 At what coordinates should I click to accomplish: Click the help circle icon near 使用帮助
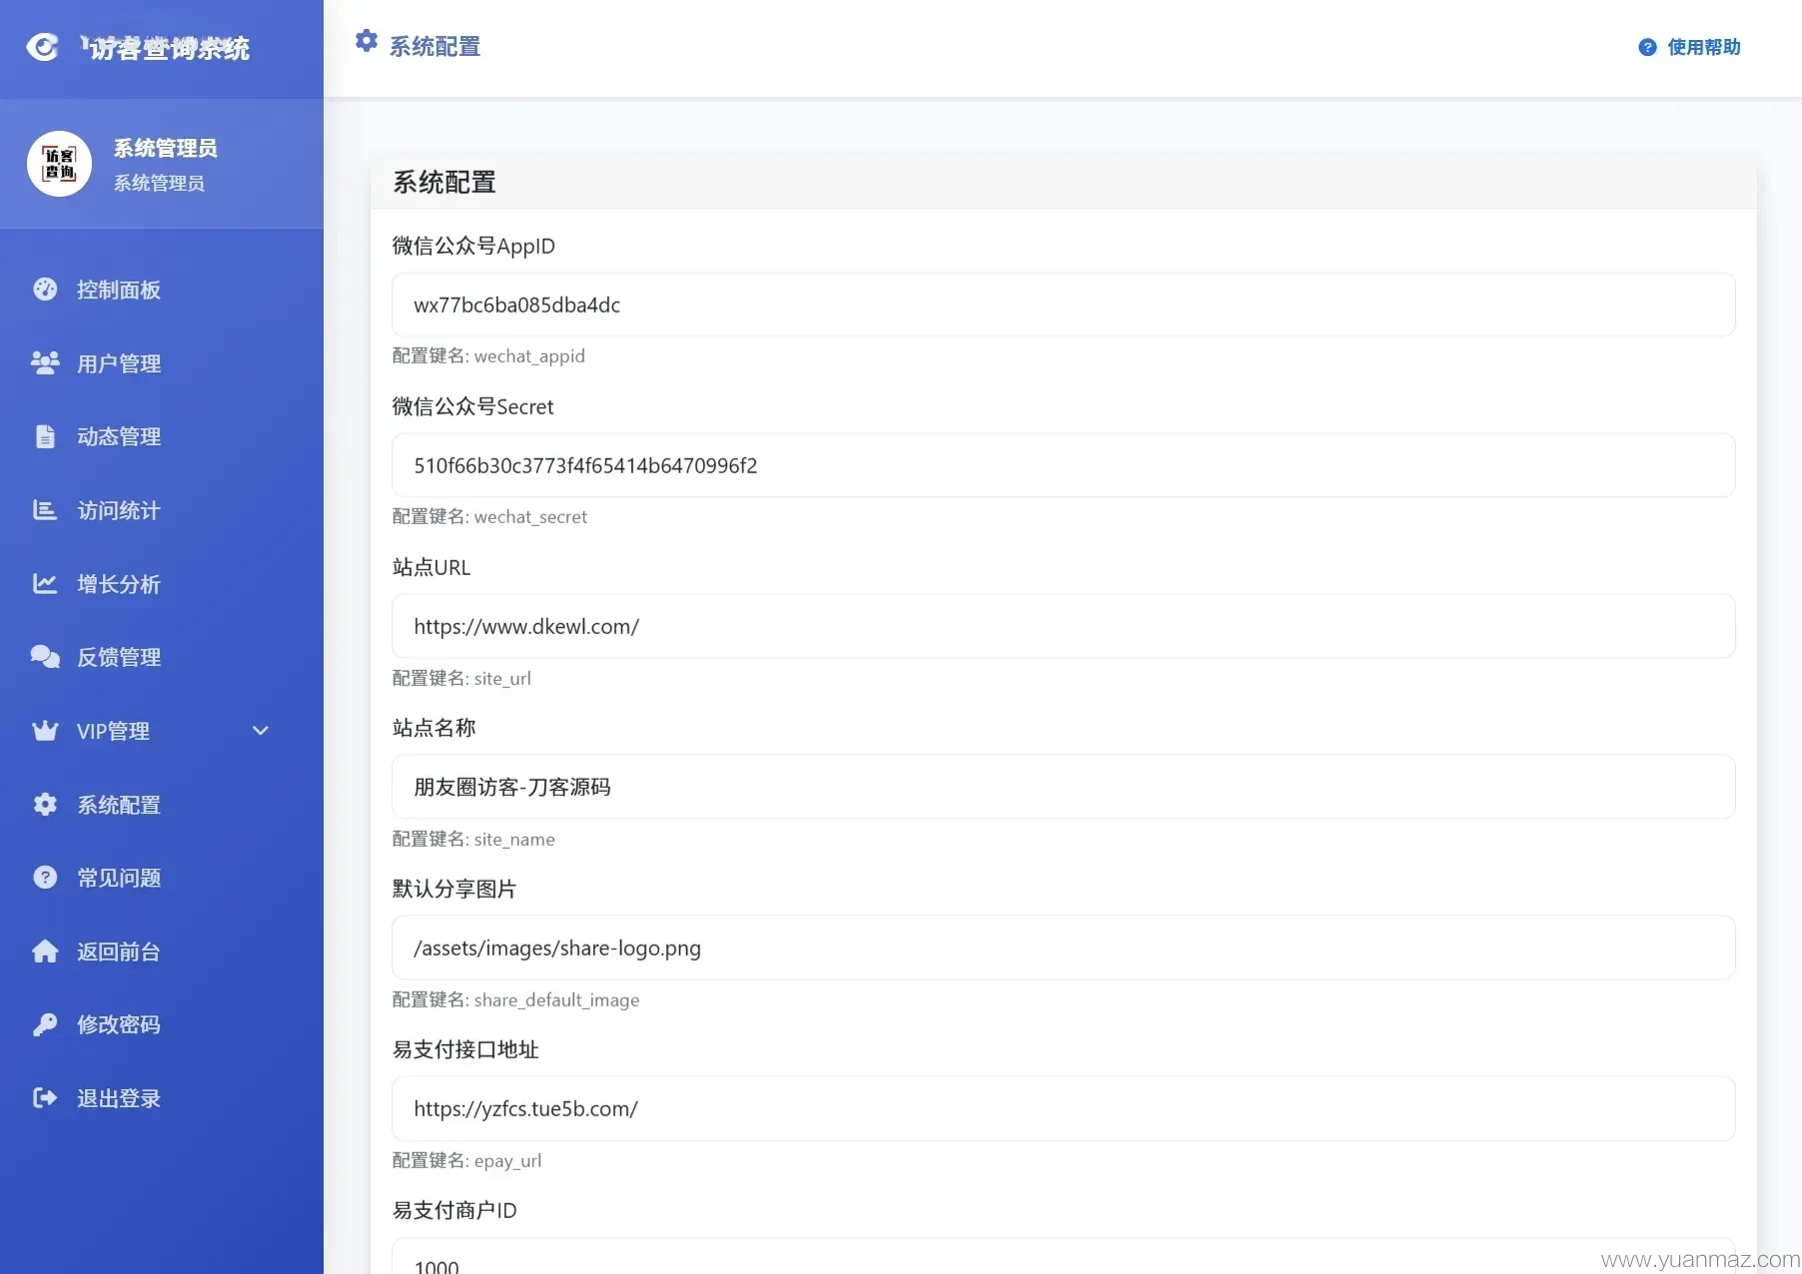1648,47
